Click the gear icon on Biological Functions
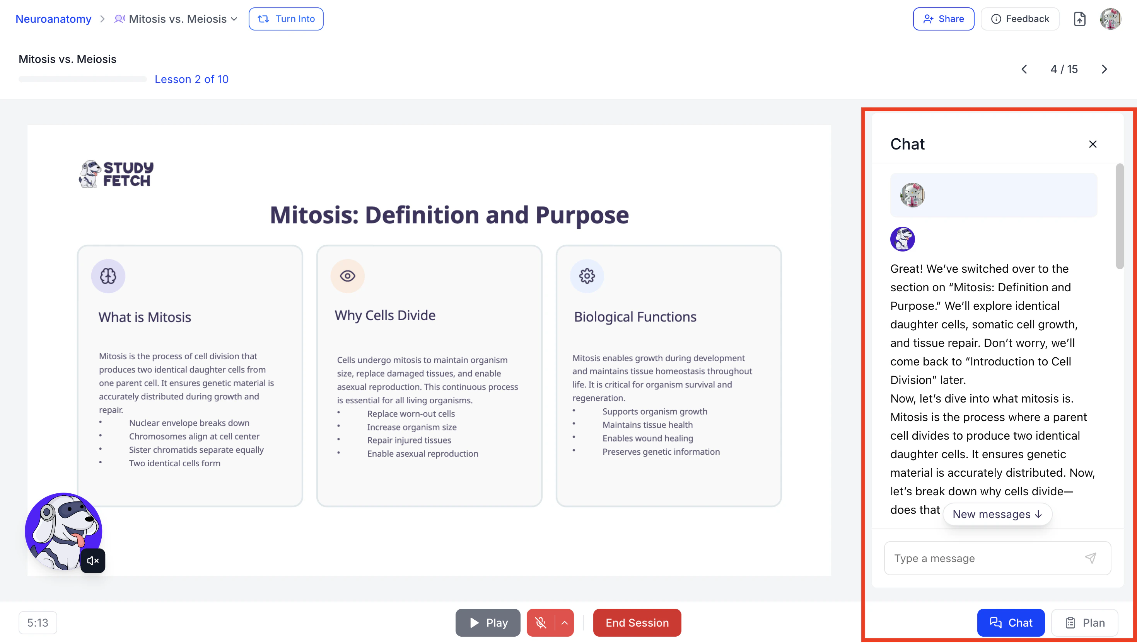 (587, 276)
